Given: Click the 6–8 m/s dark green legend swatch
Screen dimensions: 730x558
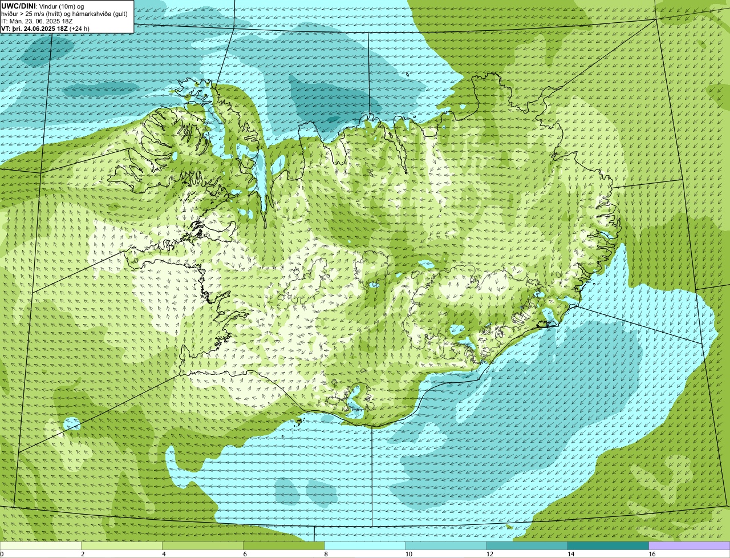Looking at the screenshot, I should click(284, 546).
